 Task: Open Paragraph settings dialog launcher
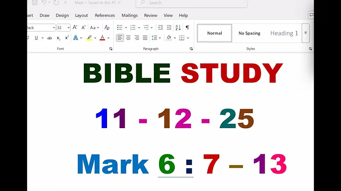click(191, 49)
